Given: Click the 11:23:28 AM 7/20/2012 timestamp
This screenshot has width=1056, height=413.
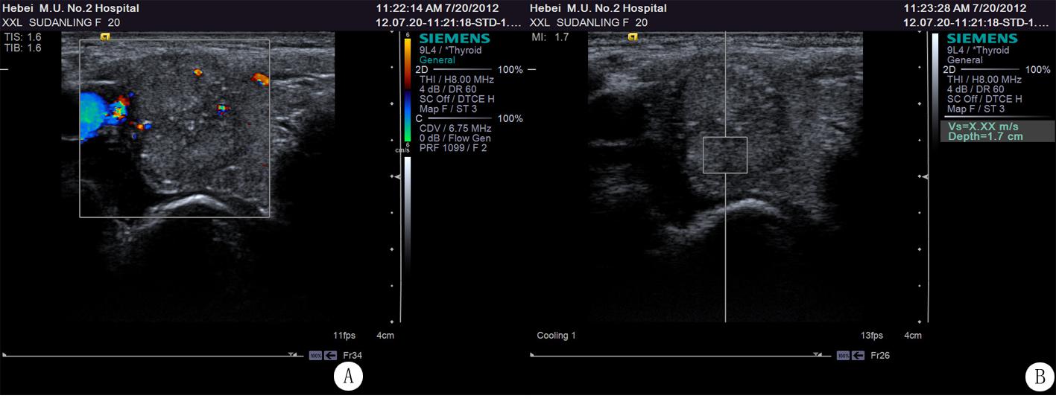Looking at the screenshot, I should 965,8.
